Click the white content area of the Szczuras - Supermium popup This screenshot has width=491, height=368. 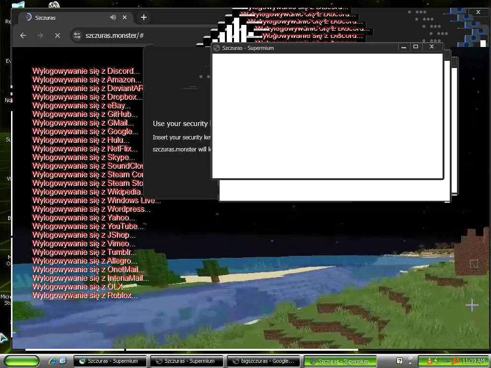(327, 116)
